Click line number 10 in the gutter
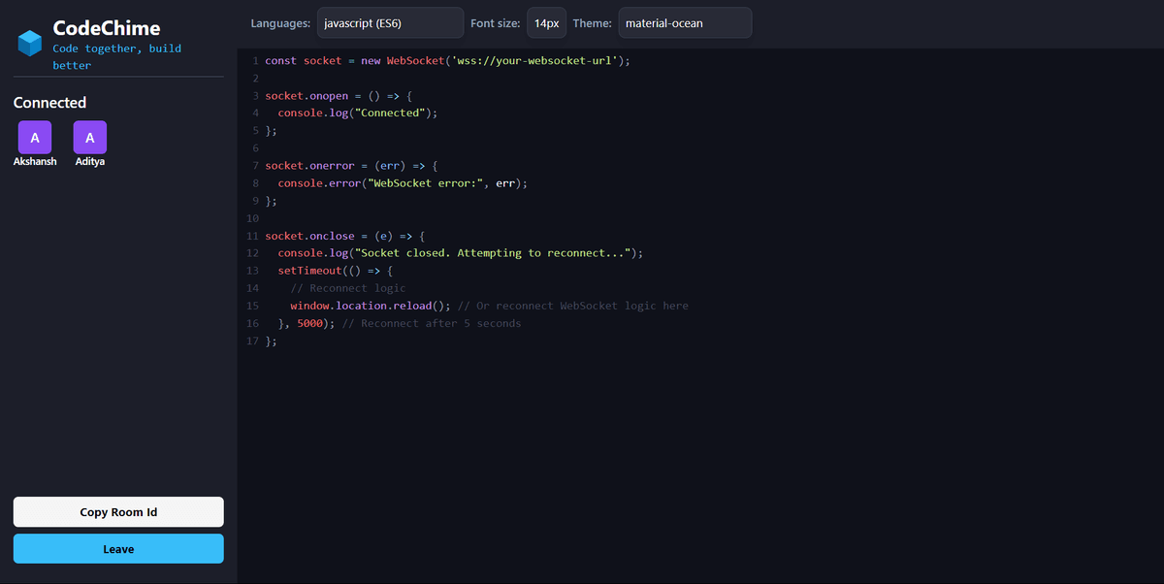The width and height of the screenshot is (1164, 584). click(x=252, y=218)
